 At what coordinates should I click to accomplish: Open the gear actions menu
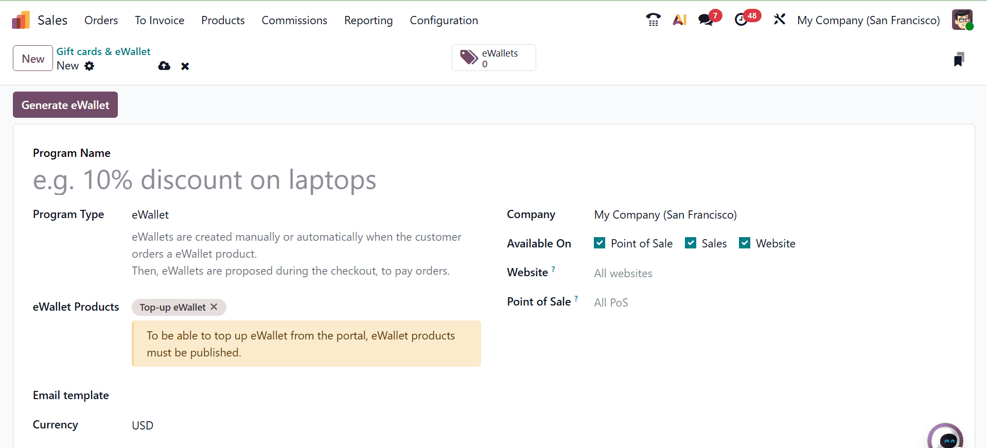[90, 66]
